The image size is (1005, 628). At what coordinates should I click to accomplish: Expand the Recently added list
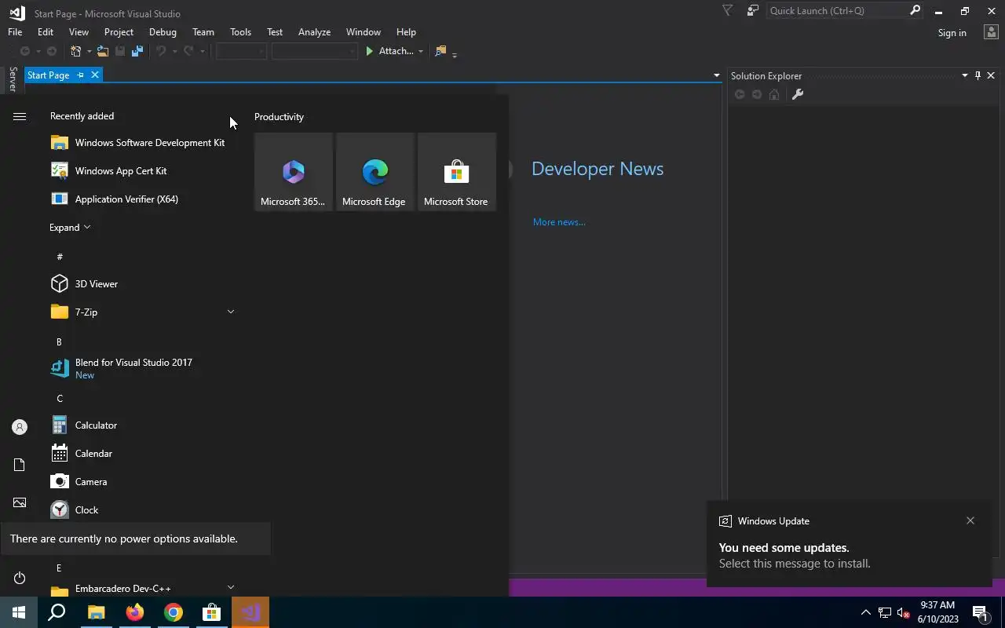point(70,228)
